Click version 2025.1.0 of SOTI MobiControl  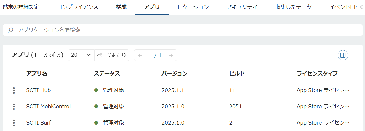tap(173, 107)
